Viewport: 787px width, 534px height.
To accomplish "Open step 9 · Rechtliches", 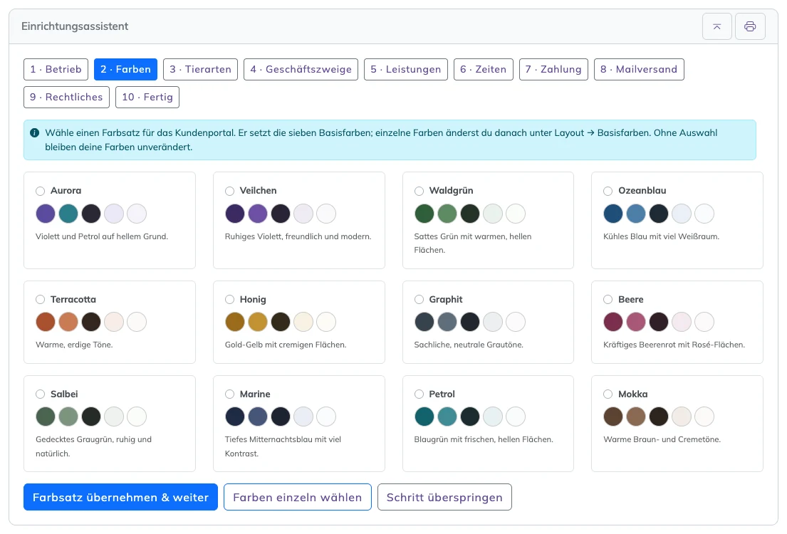I will [66, 97].
